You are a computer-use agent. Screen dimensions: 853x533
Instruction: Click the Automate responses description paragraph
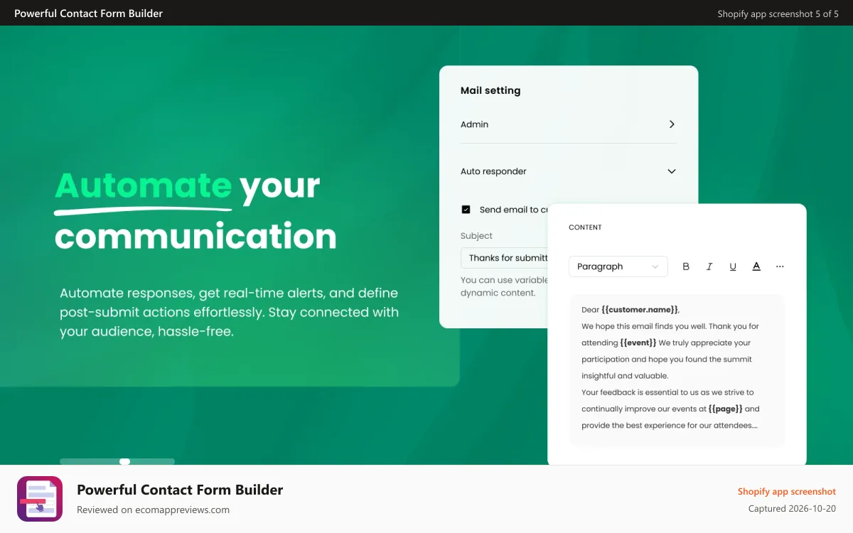point(229,312)
